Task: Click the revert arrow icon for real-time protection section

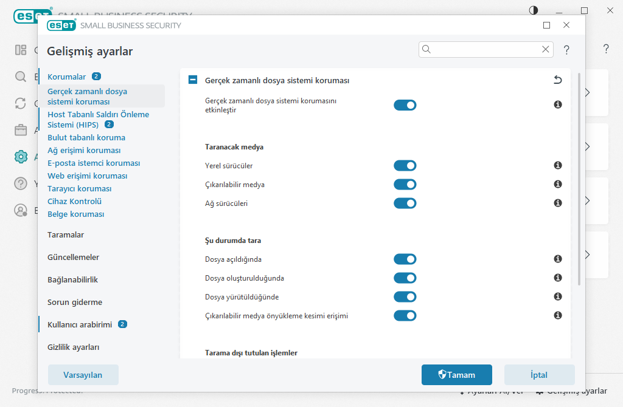Action: (557, 80)
